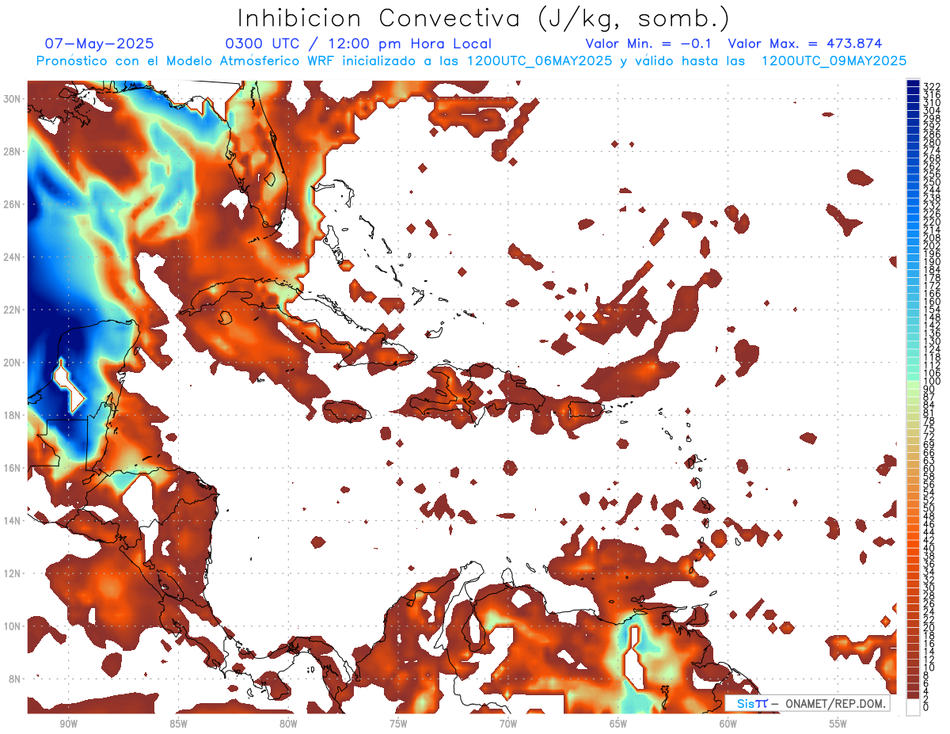Screen dimensions: 950x734
Task: Click the "22N" latitude label
Action: (x=13, y=310)
